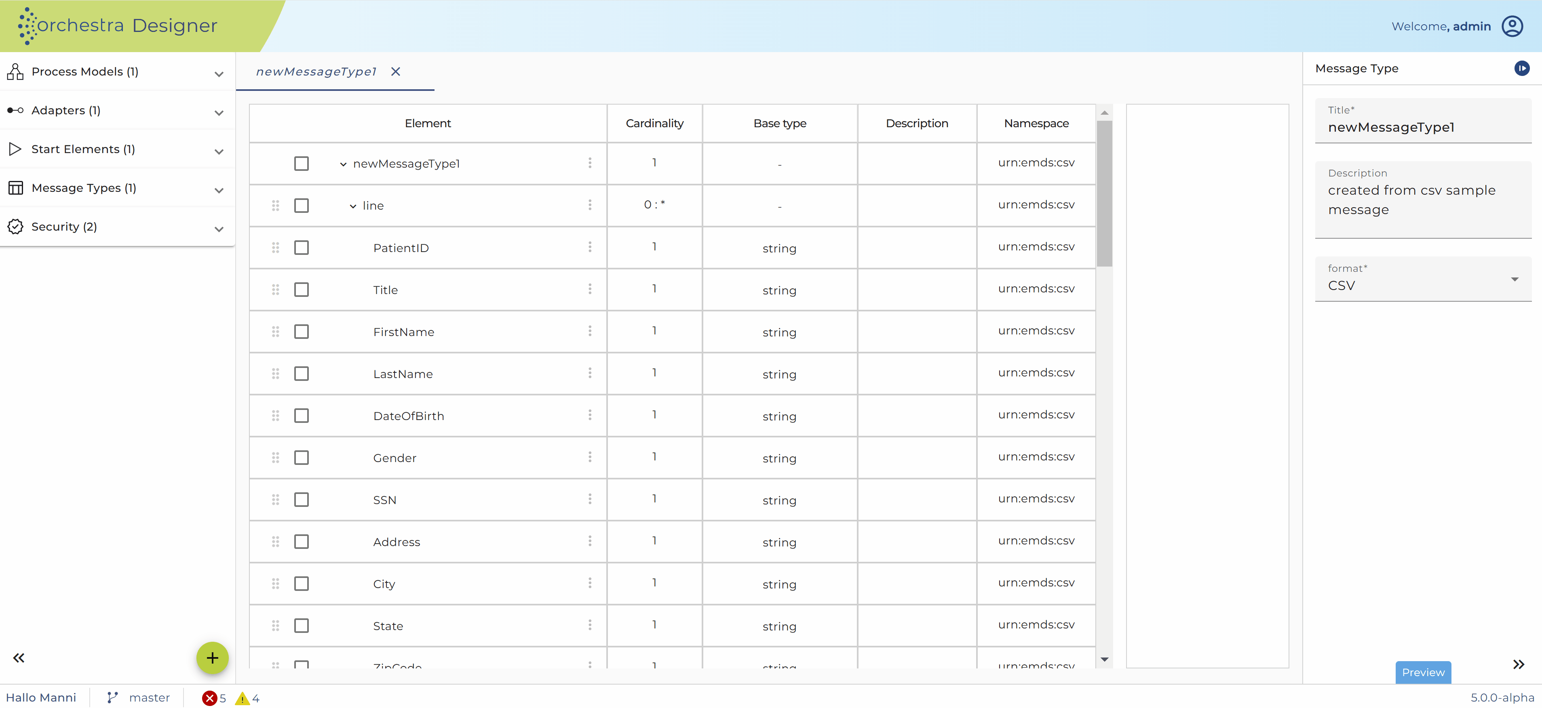Collapse the right properties panel chevrons
The height and width of the screenshot is (708, 1542).
coord(1518,664)
